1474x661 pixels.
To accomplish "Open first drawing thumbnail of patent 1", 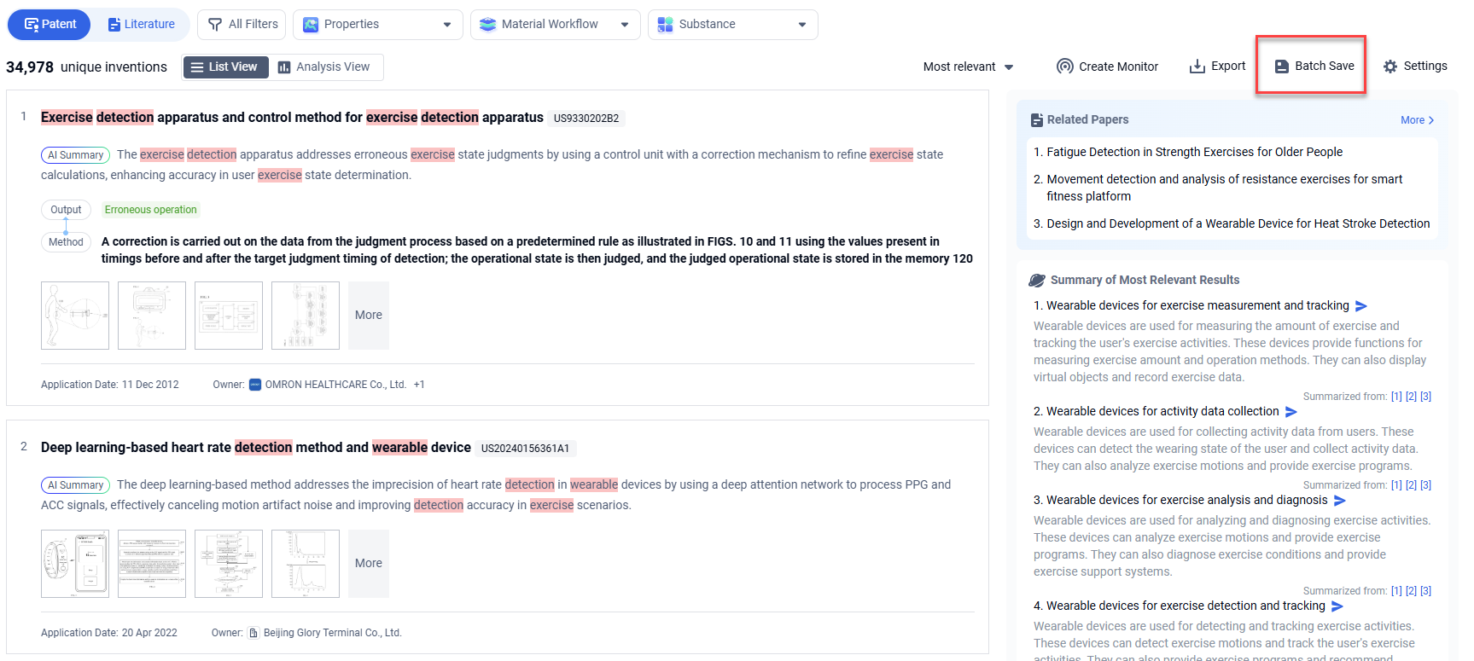I will (x=75, y=316).
